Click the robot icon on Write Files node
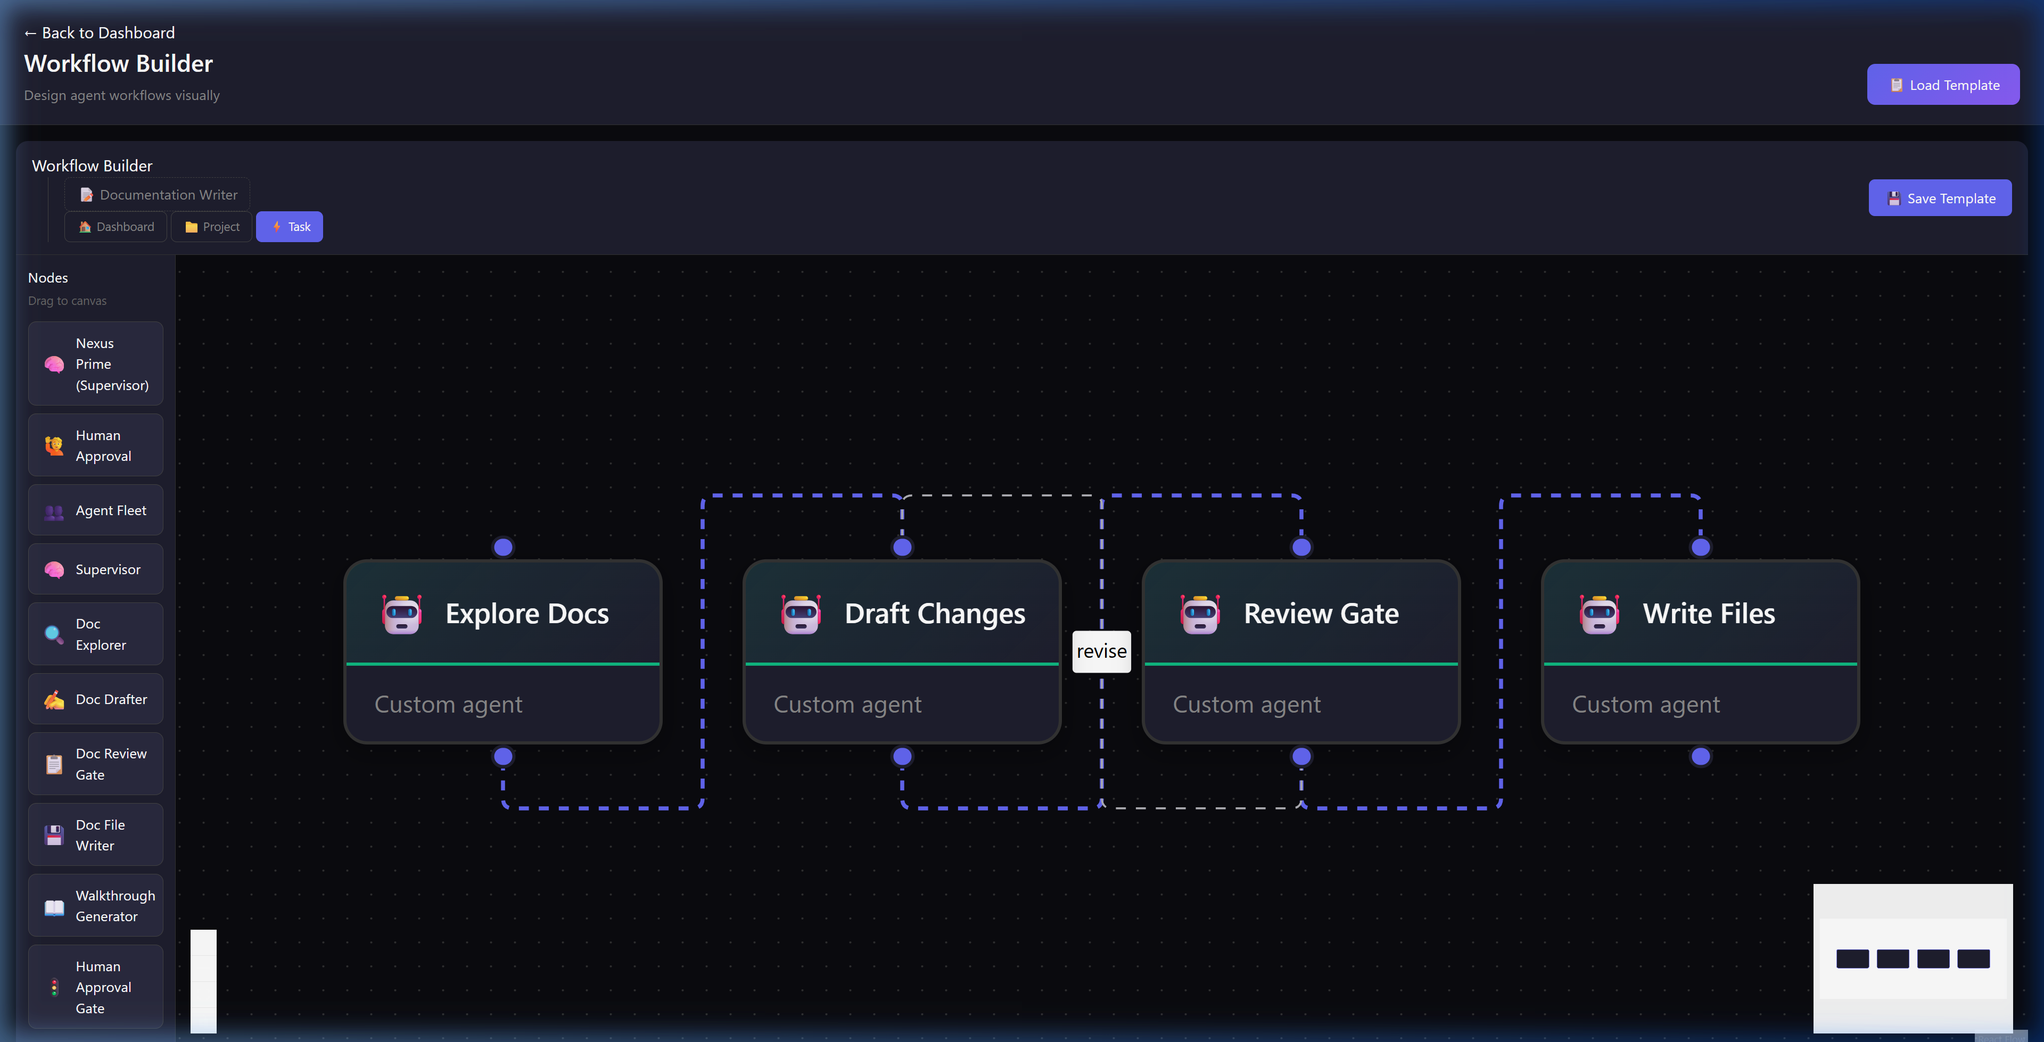Image resolution: width=2044 pixels, height=1042 pixels. tap(1599, 614)
